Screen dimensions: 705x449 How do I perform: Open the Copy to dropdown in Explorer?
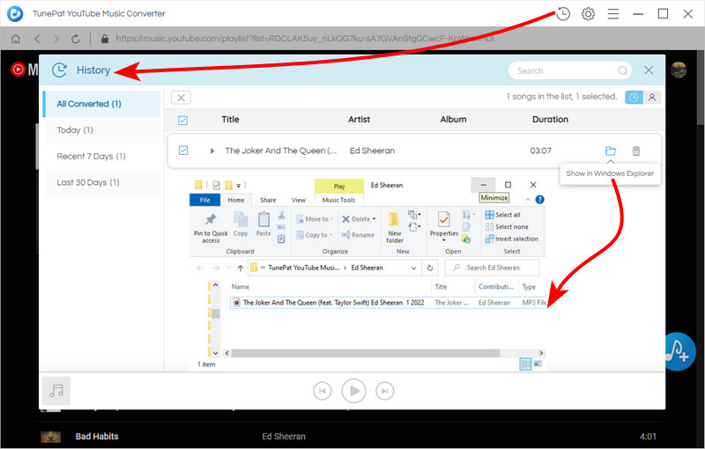coord(315,235)
